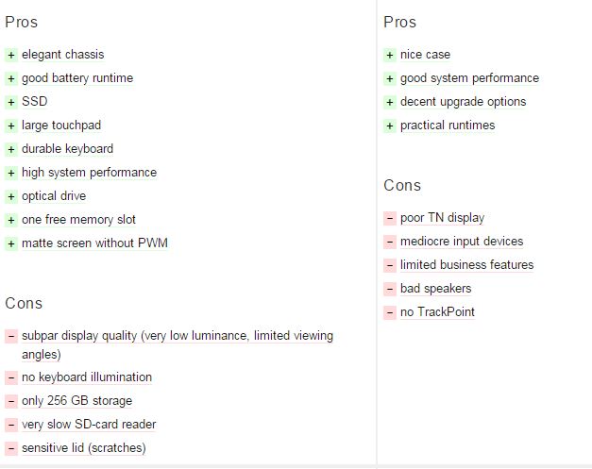592x469 pixels.
Task: Open the very slow SD-card reader item
Action: coord(89,425)
